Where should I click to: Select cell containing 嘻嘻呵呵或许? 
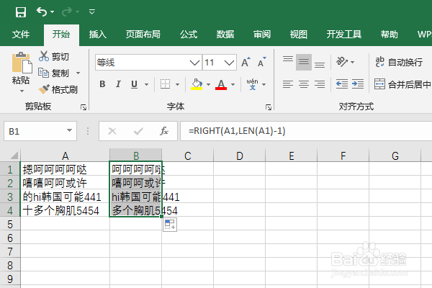[x=65, y=183]
